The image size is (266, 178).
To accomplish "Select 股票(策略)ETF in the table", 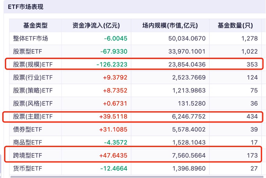I will coord(33,91).
